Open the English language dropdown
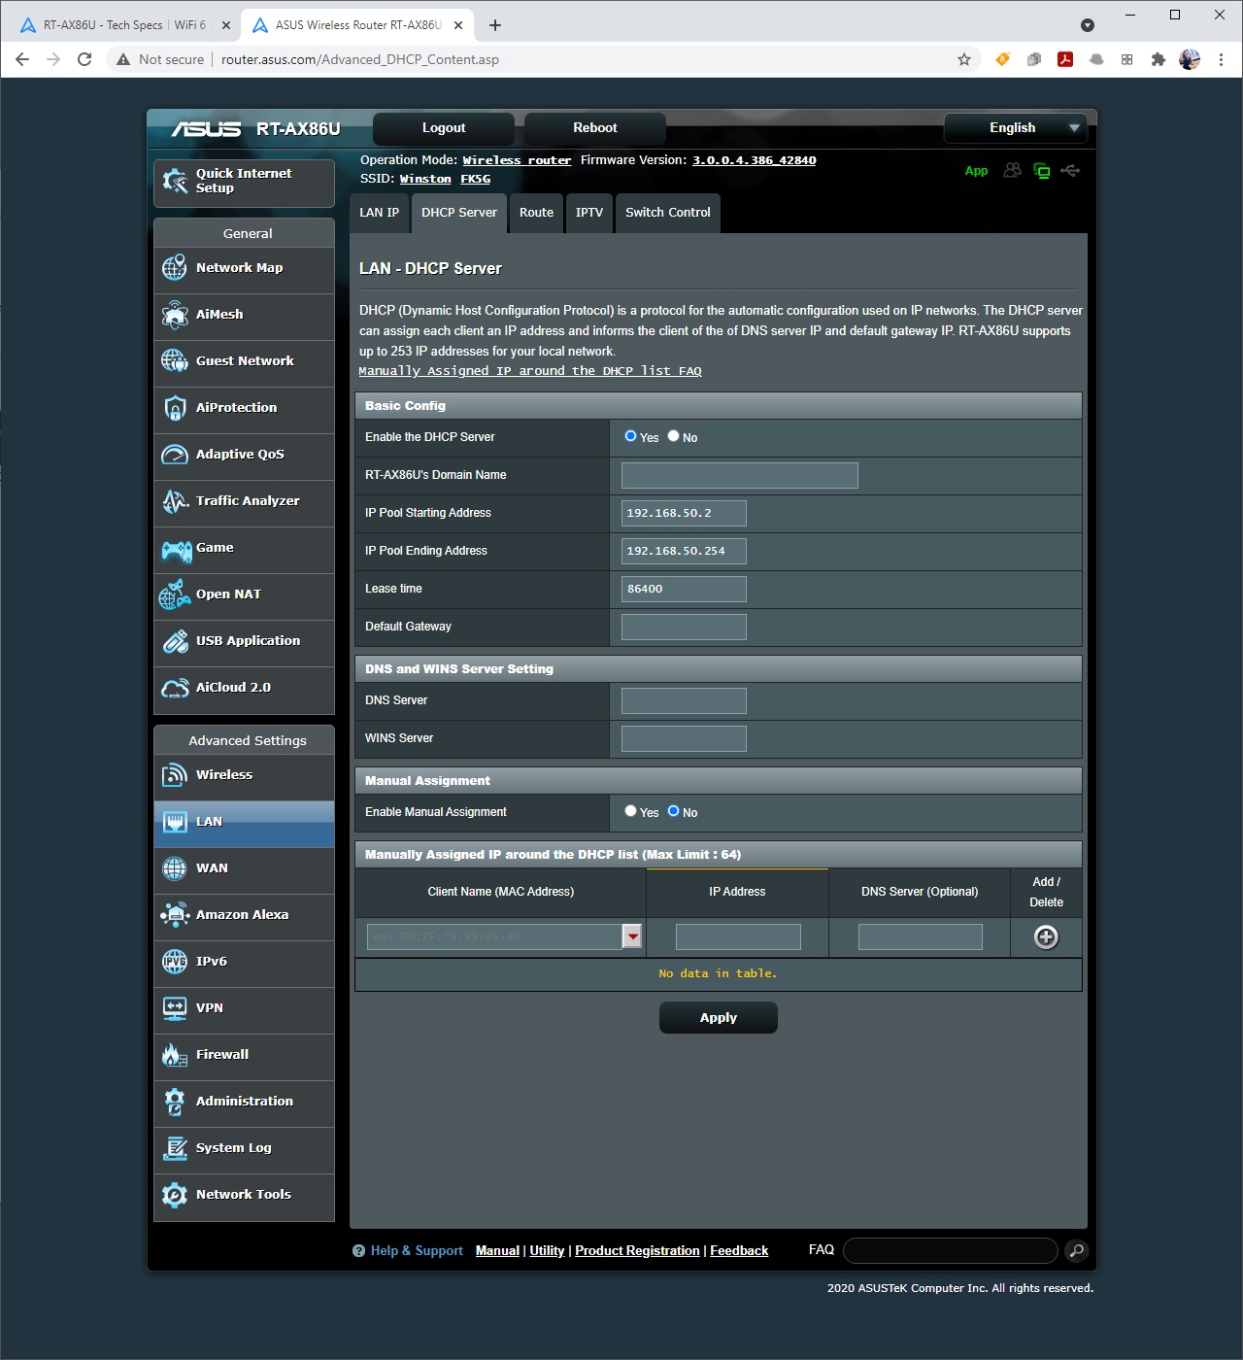The width and height of the screenshot is (1243, 1360). tap(1022, 128)
